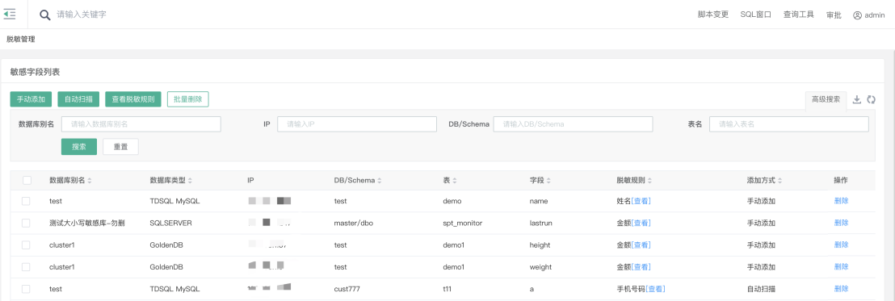The height and width of the screenshot is (301, 895).
Task: Delete the height field row
Action: (841, 245)
